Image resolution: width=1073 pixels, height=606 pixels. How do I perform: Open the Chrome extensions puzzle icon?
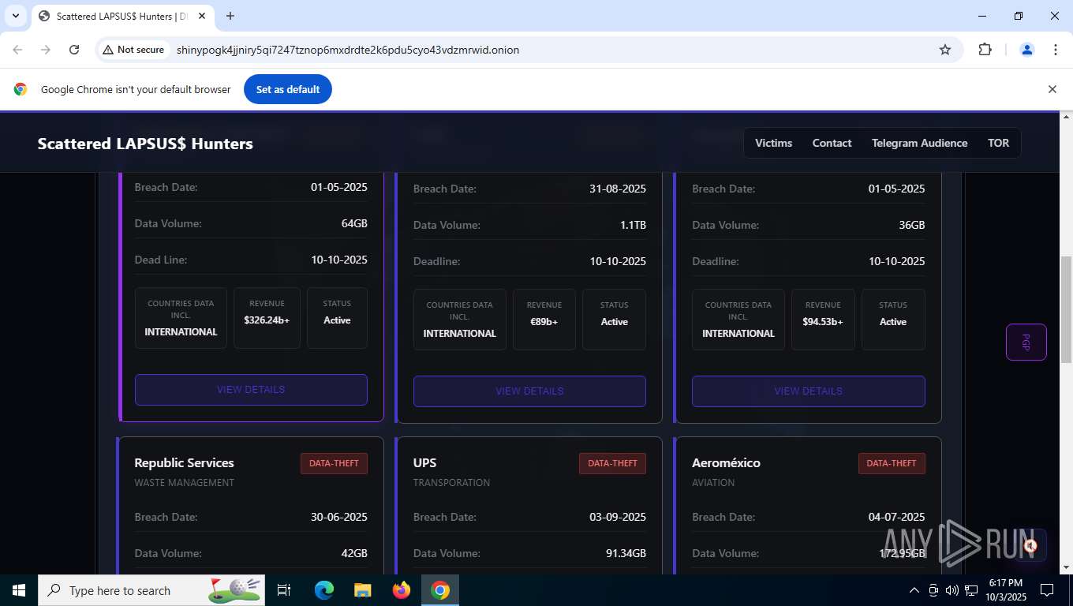click(x=985, y=50)
